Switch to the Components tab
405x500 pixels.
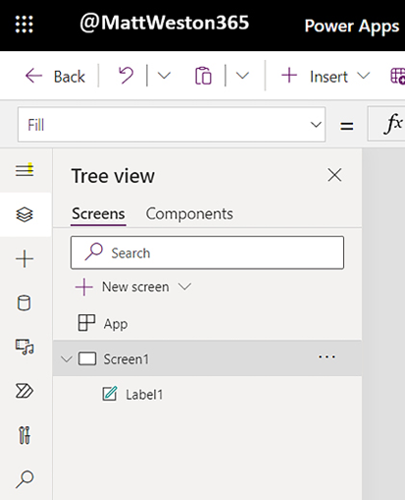click(189, 214)
